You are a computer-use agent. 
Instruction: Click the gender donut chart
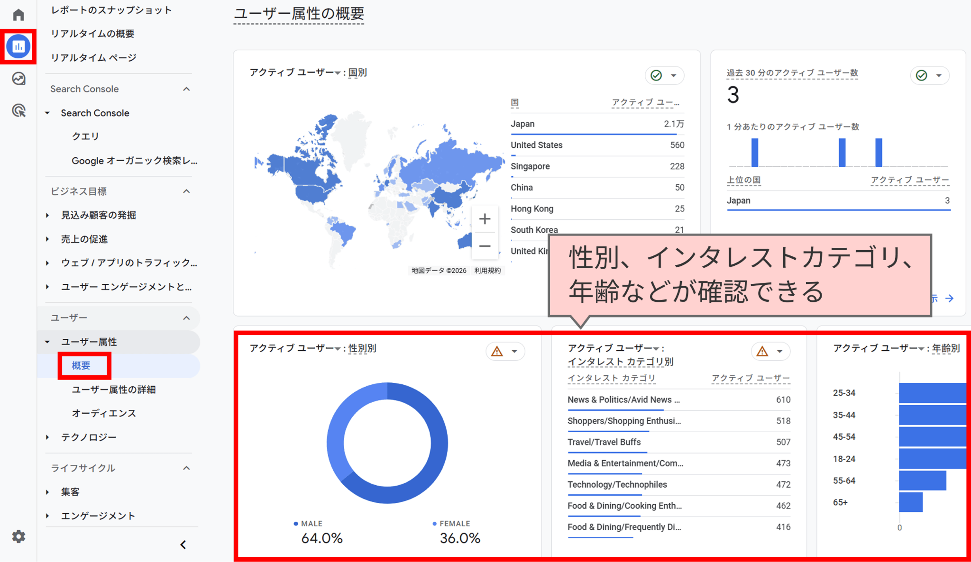coord(387,443)
